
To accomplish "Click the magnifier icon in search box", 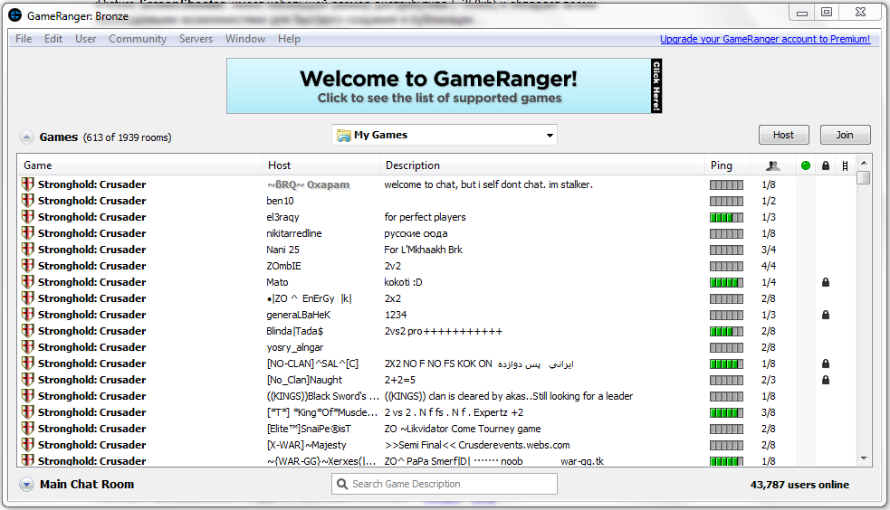I will coord(341,484).
